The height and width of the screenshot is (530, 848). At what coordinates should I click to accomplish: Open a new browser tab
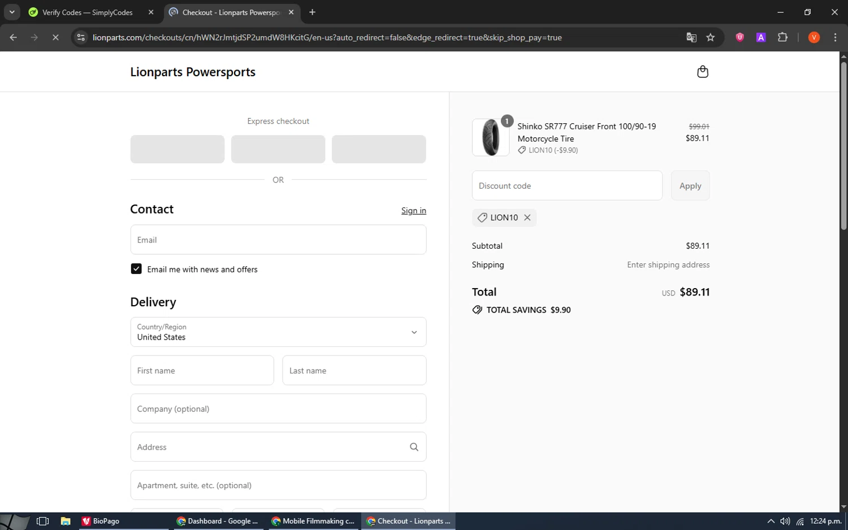point(313,12)
